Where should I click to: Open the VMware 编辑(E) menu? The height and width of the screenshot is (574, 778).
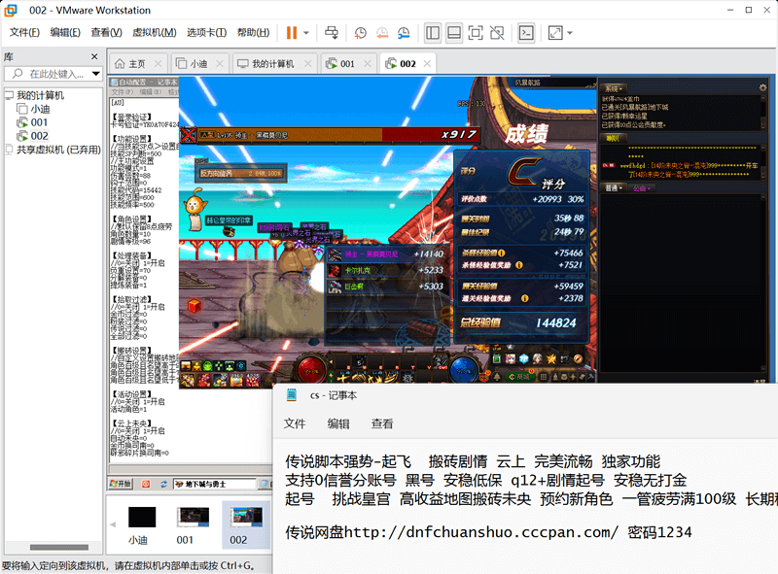65,33
